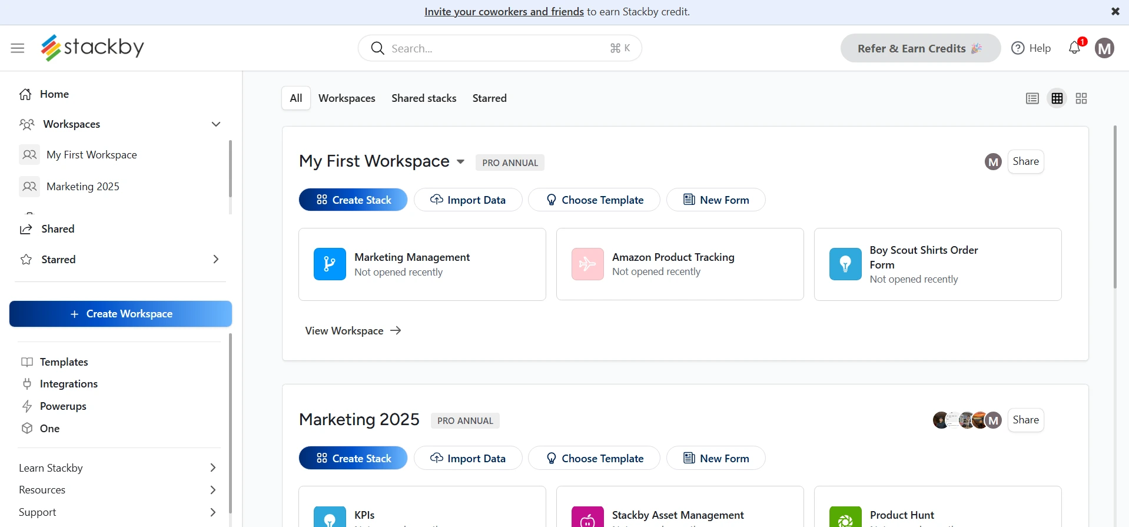
Task: Click the One cube icon
Action: click(x=27, y=429)
